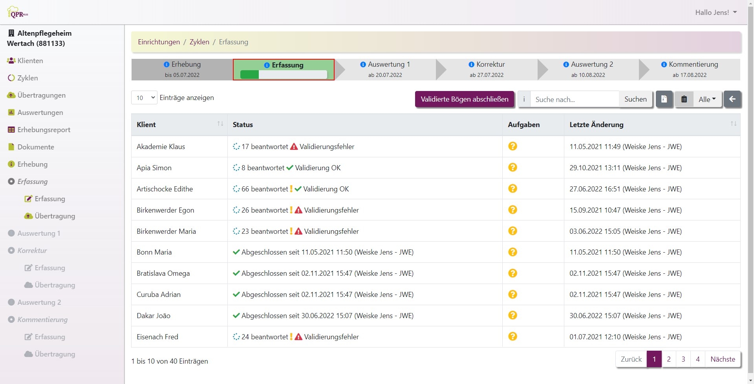
Task: Open the entries-per-page dropdown showing 10
Action: (x=144, y=98)
